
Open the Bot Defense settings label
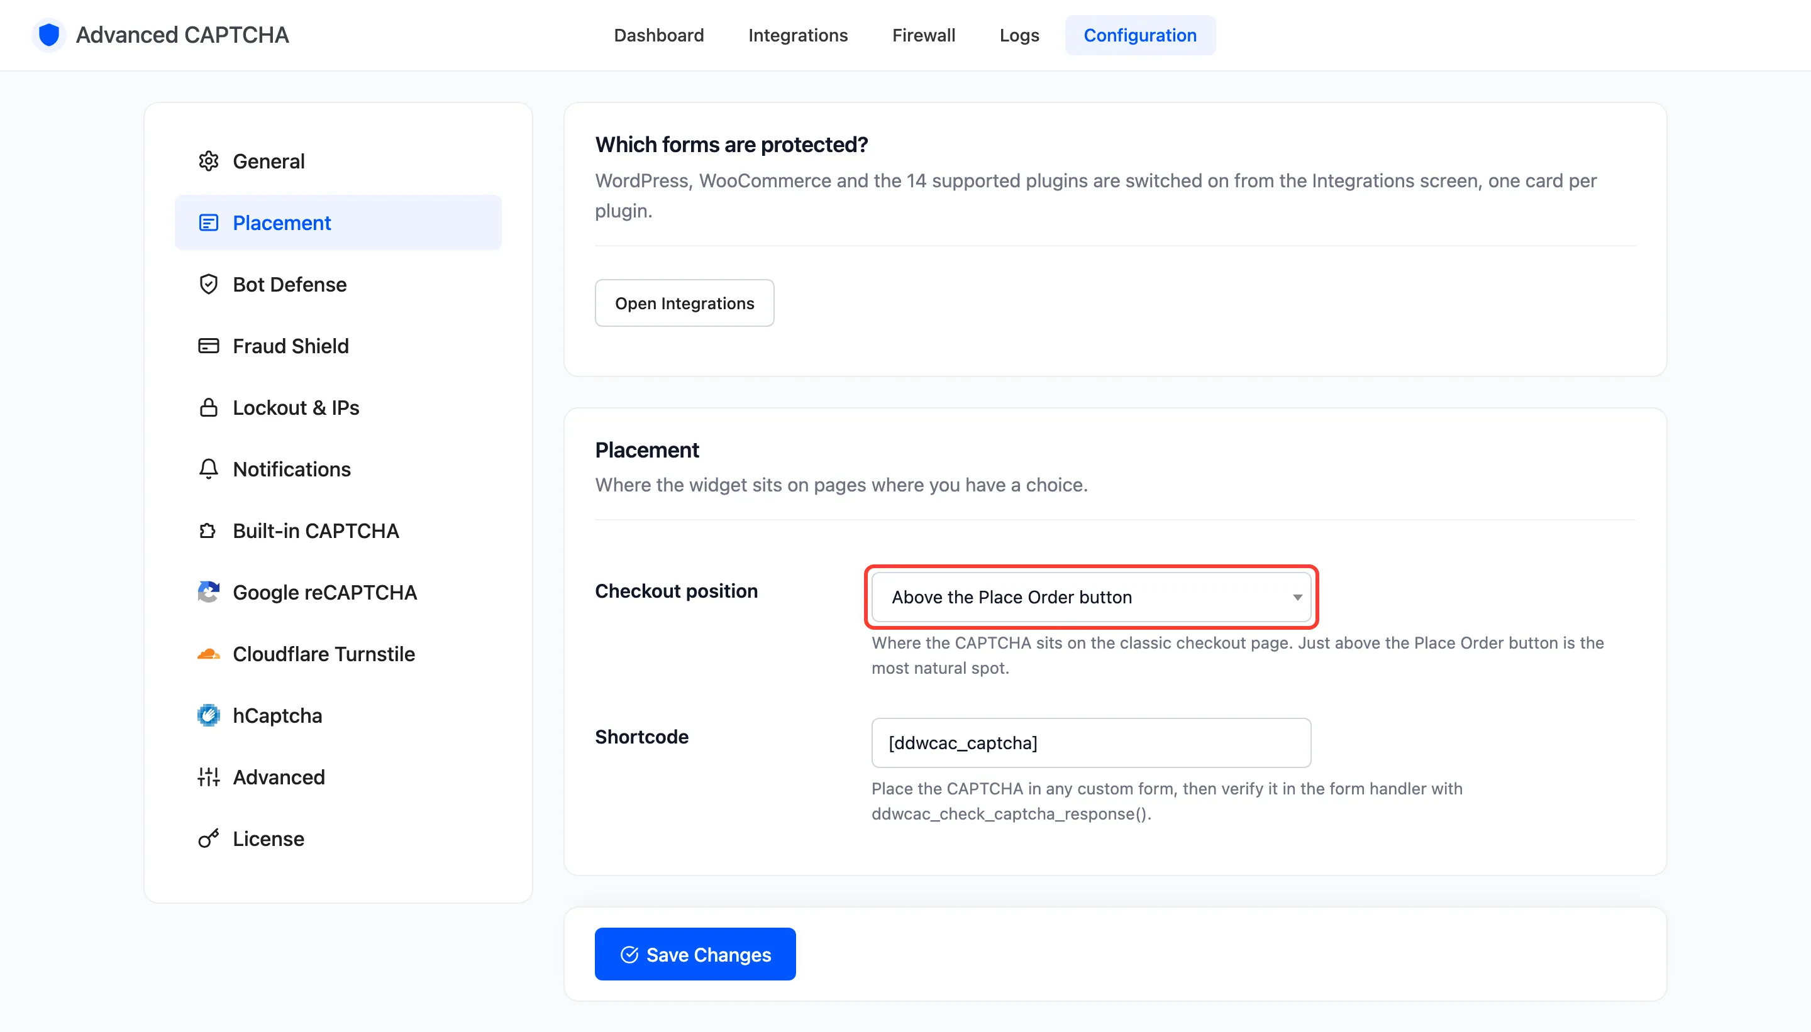pos(290,284)
